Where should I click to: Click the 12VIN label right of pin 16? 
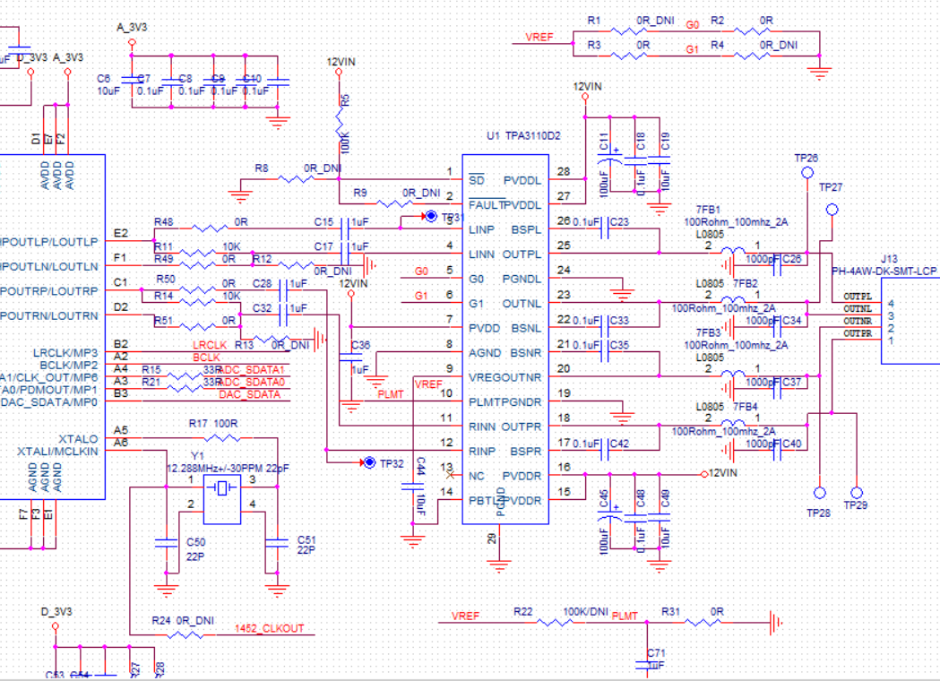(723, 473)
